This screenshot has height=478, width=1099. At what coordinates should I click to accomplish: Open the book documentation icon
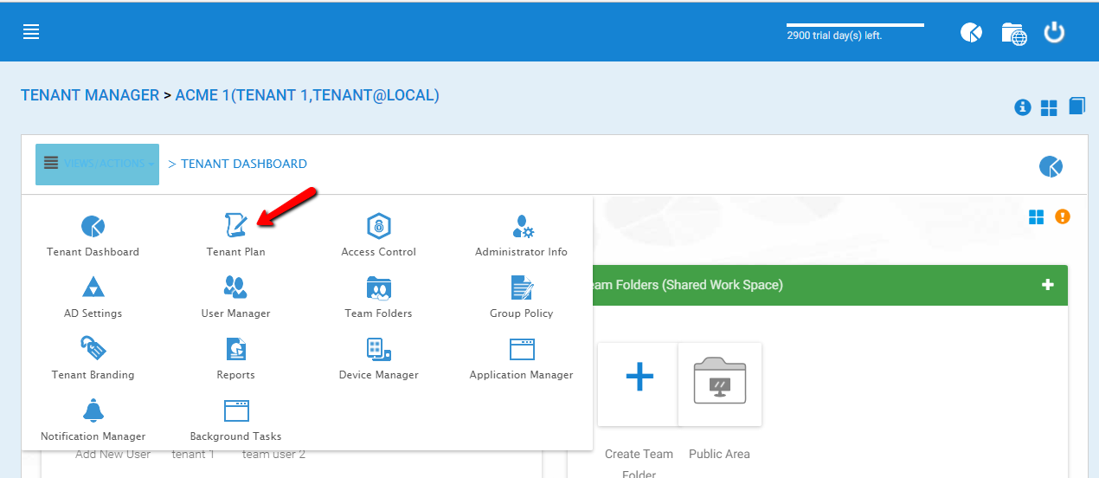pos(1077,106)
